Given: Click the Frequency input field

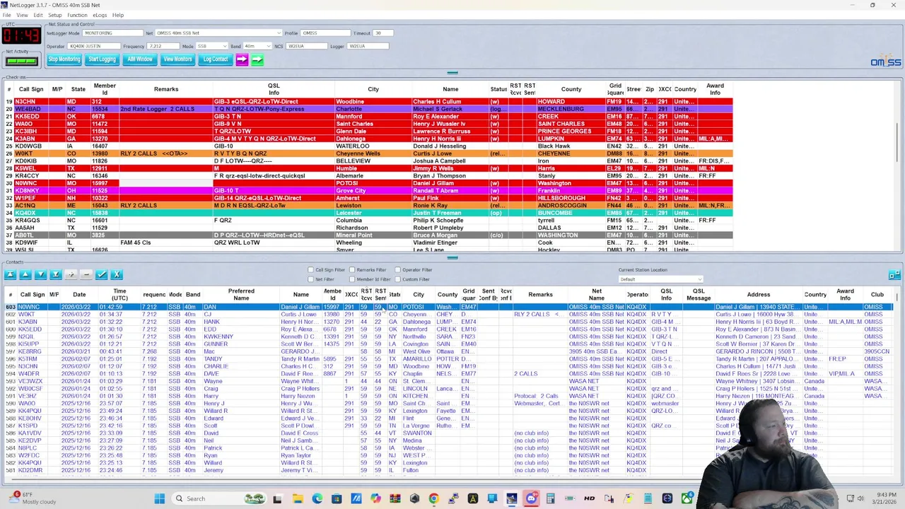Looking at the screenshot, I should coord(163,46).
